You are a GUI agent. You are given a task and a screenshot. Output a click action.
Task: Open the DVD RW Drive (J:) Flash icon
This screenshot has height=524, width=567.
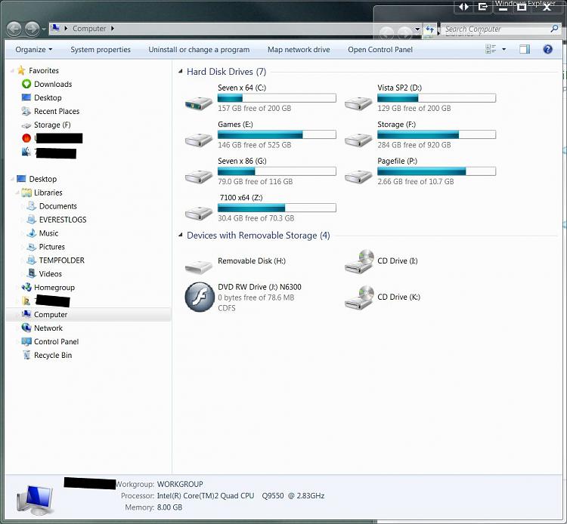[x=200, y=297]
